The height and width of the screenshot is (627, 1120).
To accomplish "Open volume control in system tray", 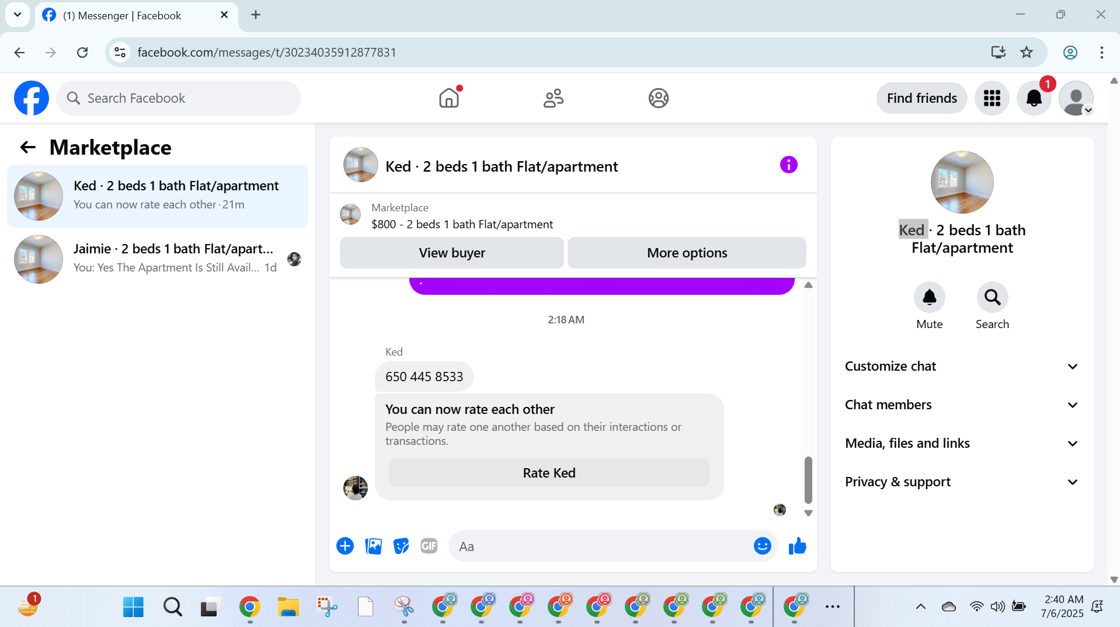I will click(997, 607).
